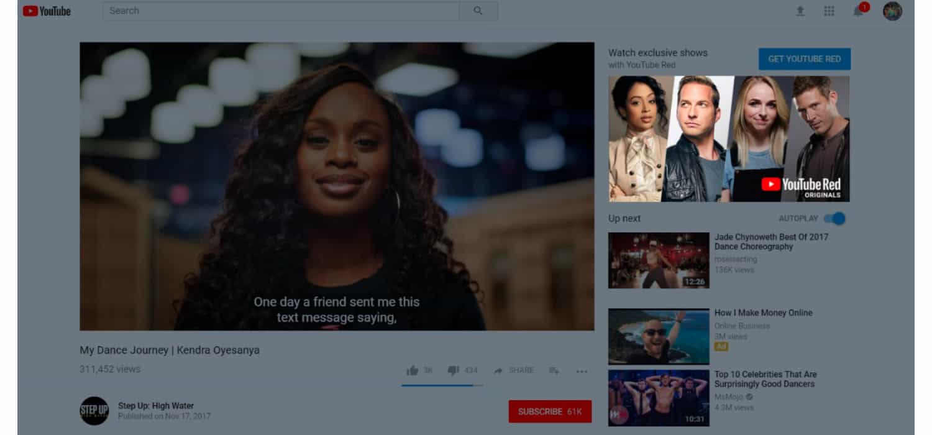Subscribe to the channel at 61K
932x435 pixels.
tap(550, 411)
